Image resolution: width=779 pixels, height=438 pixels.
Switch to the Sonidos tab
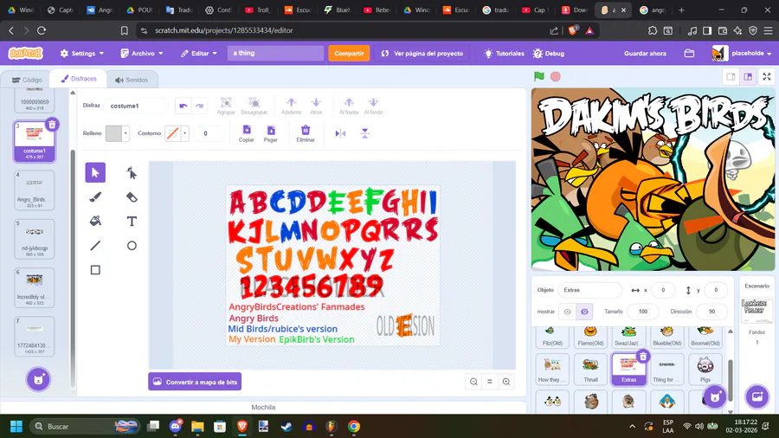132,80
